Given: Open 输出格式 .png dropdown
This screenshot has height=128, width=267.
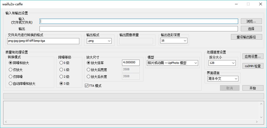Looking at the screenshot, I should [x=99, y=41].
